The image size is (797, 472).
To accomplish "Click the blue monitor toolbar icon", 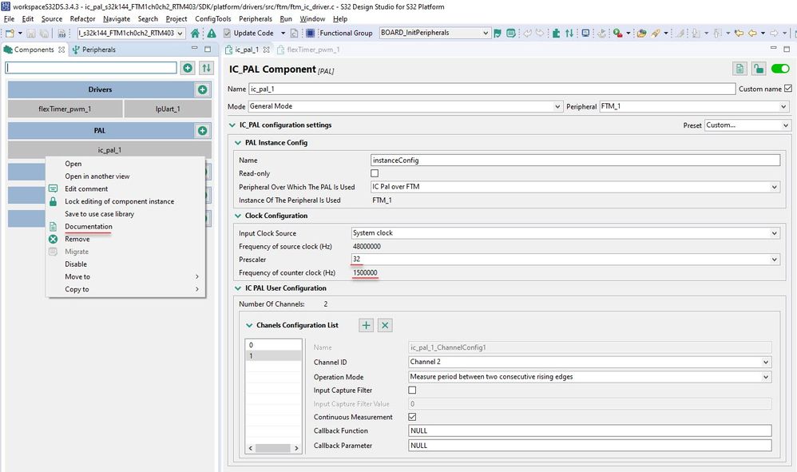I will pos(585,33).
